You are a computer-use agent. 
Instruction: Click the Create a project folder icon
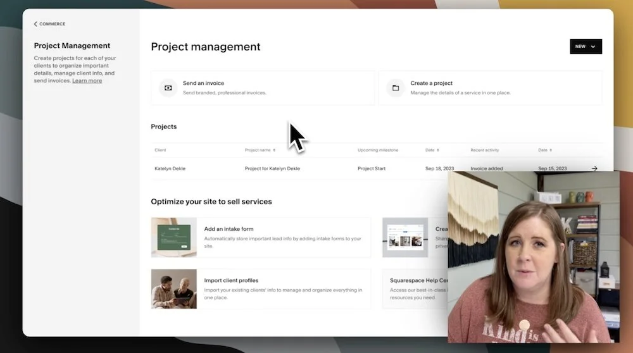tap(396, 88)
